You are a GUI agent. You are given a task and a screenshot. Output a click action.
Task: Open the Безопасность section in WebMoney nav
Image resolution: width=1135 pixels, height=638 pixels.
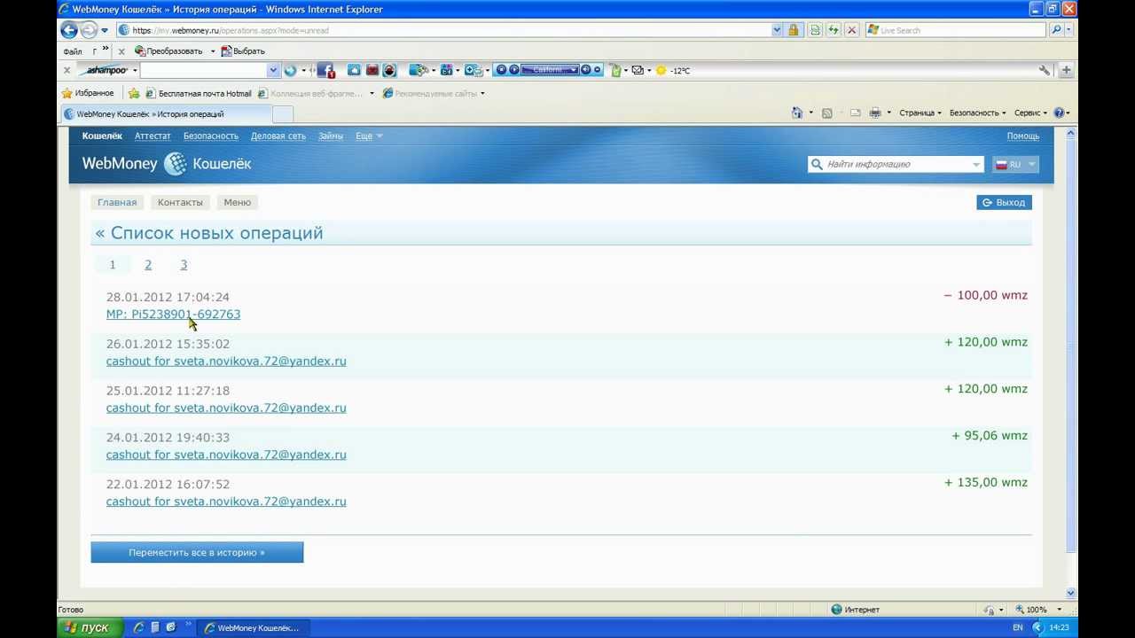coord(211,136)
